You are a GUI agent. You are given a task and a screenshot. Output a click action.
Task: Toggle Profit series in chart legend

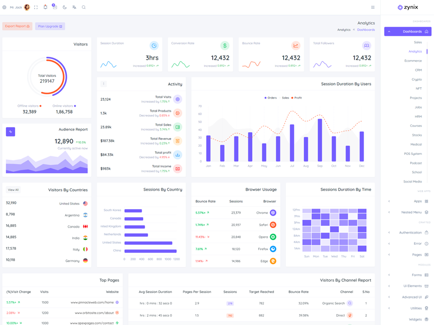pyautogui.click(x=297, y=98)
